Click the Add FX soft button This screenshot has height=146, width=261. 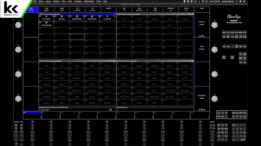[124, 9]
